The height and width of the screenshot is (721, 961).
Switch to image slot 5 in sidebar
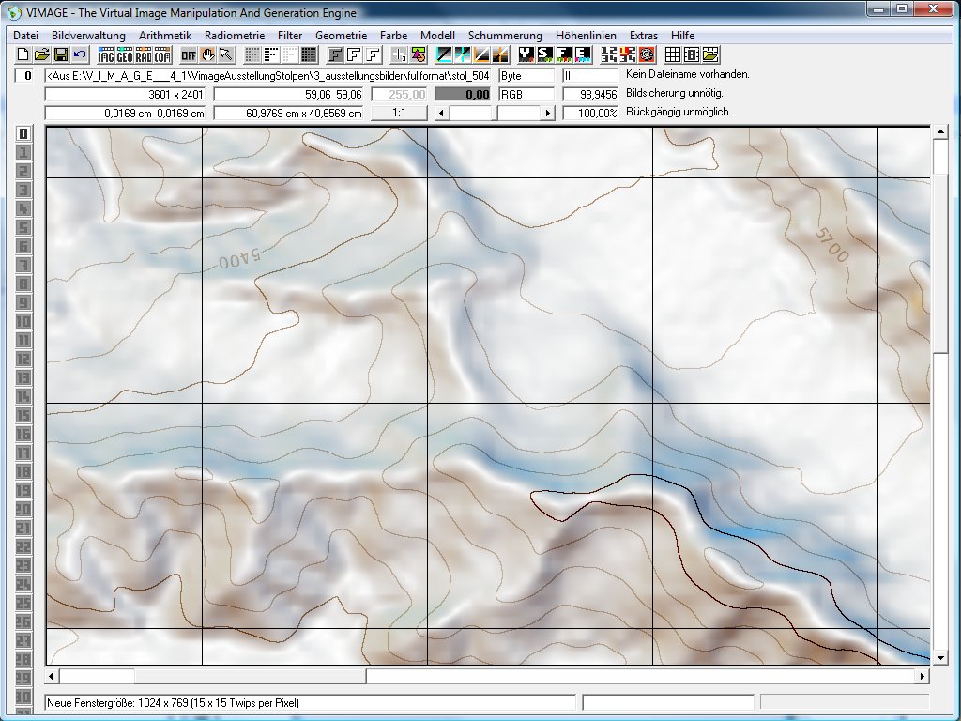[x=23, y=227]
